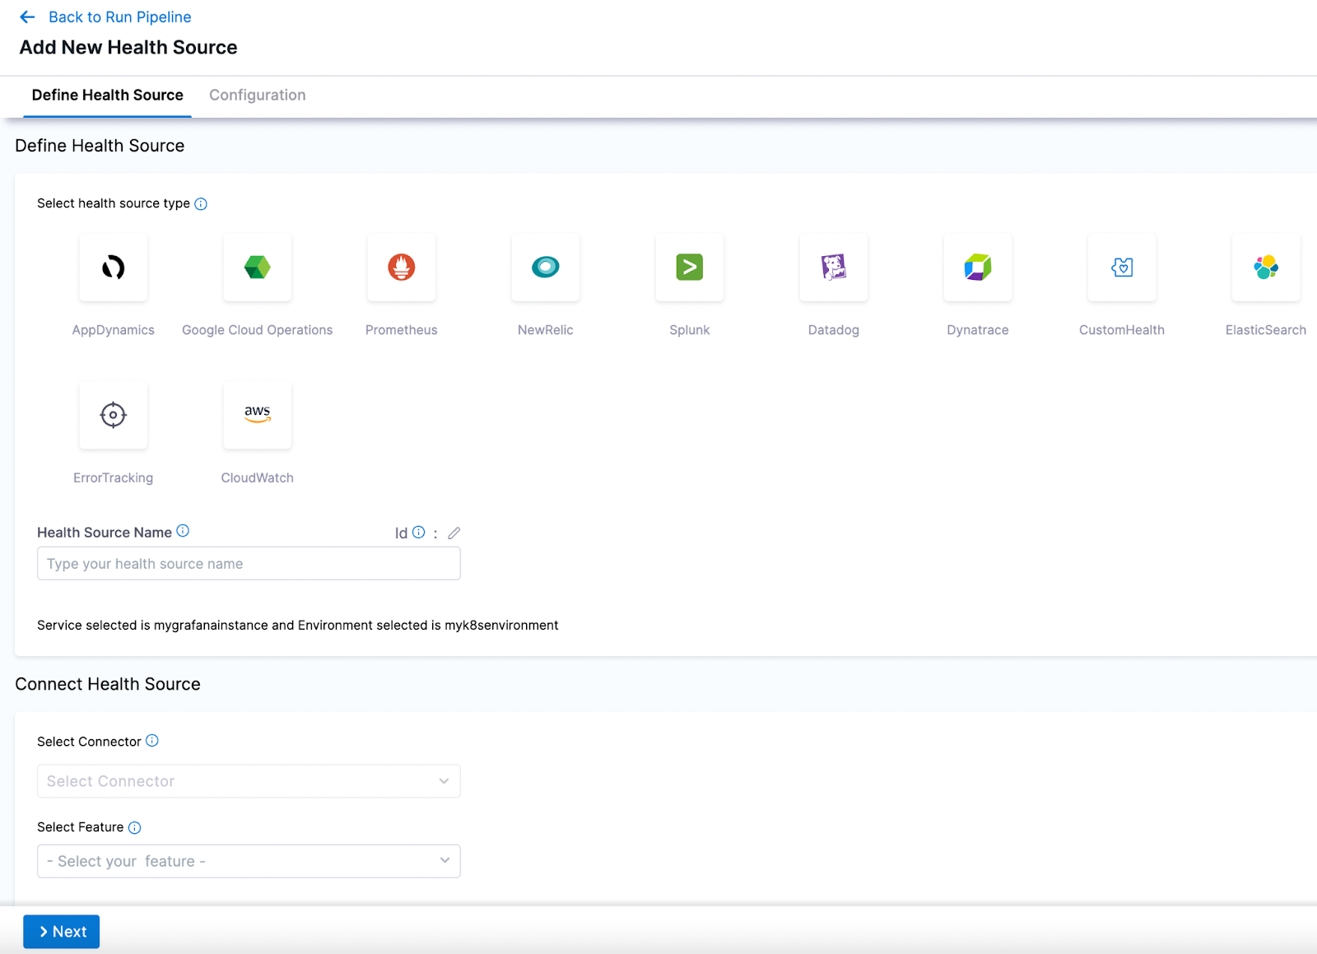Open the Define Health Source tab
This screenshot has height=954, width=1317.
click(107, 95)
